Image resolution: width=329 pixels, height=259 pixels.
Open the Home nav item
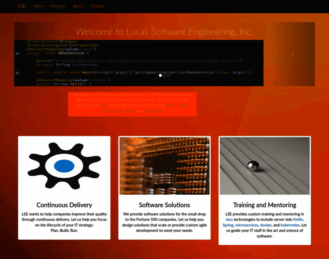(x=39, y=6)
